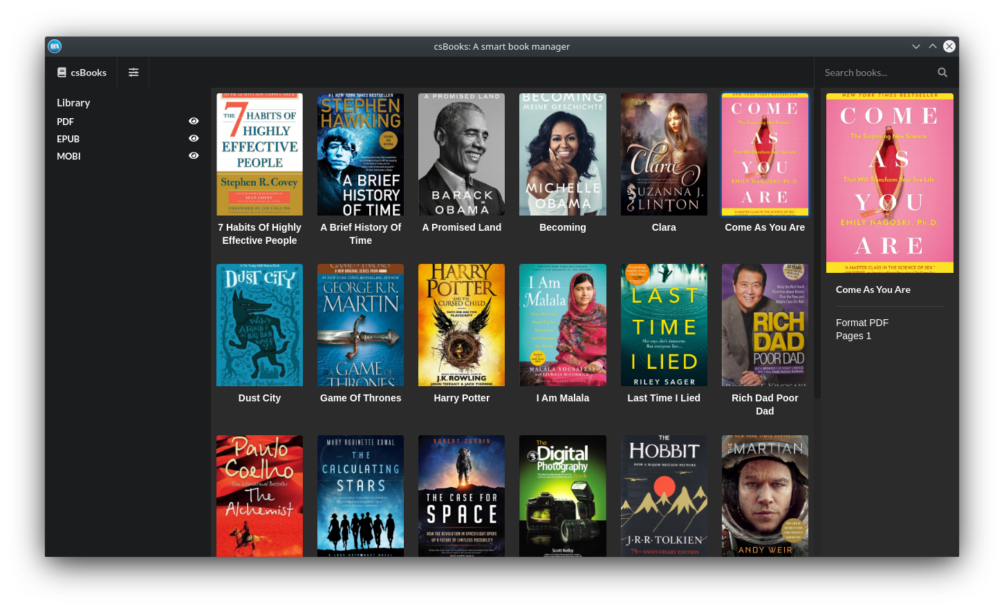Select The Calculating Stars cover
Viewport: 1004px width, 610px height.
pos(360,496)
